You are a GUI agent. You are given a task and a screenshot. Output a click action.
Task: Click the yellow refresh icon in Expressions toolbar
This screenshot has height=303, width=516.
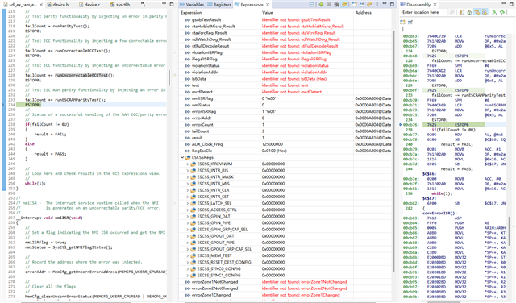pyautogui.click(x=369, y=5)
